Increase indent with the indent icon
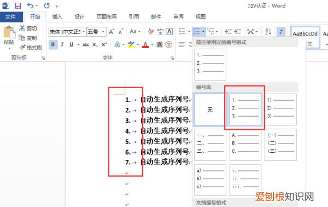Viewport: 328px width, 207px height. (x=237, y=32)
